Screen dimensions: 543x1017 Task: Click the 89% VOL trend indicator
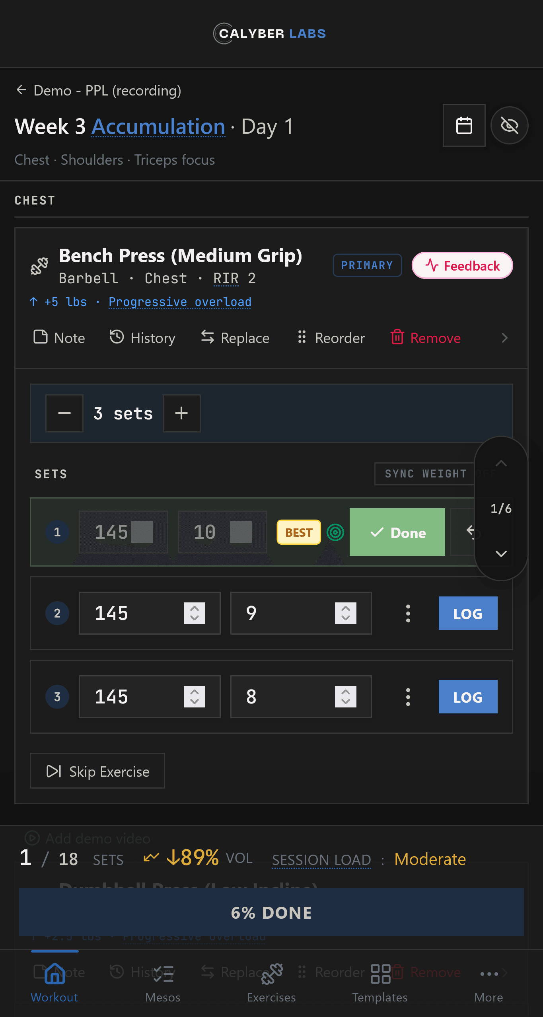tap(198, 858)
